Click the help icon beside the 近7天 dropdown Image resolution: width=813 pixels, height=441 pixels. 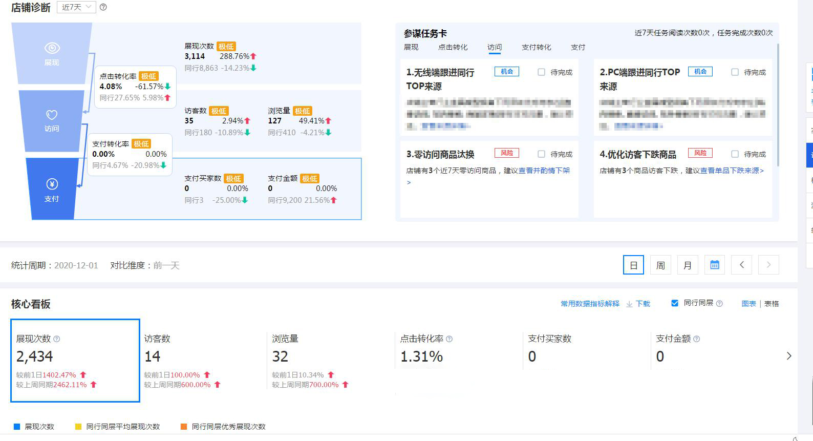click(103, 7)
